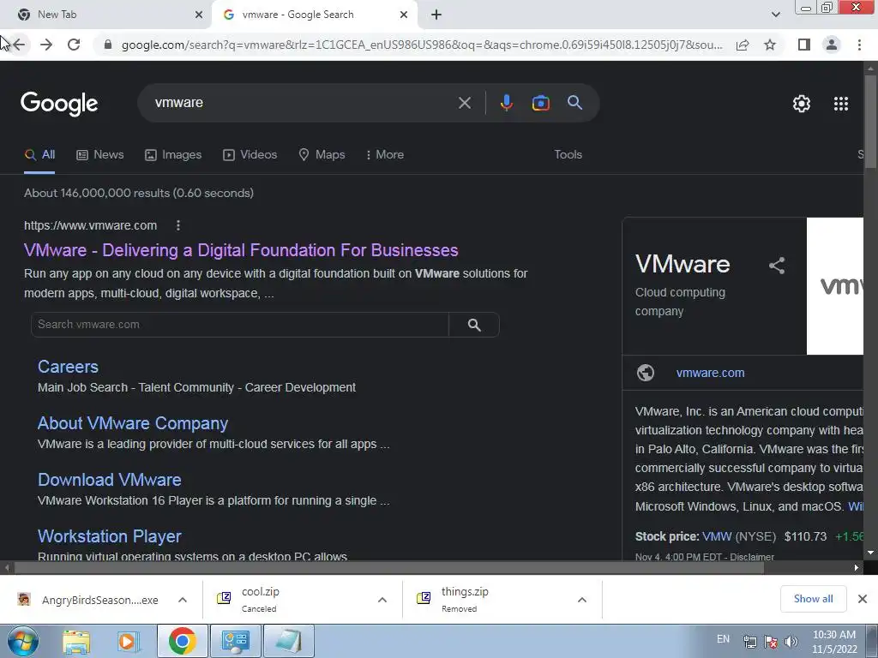Open About VMware Company link
This screenshot has height=658, width=878.
click(133, 423)
